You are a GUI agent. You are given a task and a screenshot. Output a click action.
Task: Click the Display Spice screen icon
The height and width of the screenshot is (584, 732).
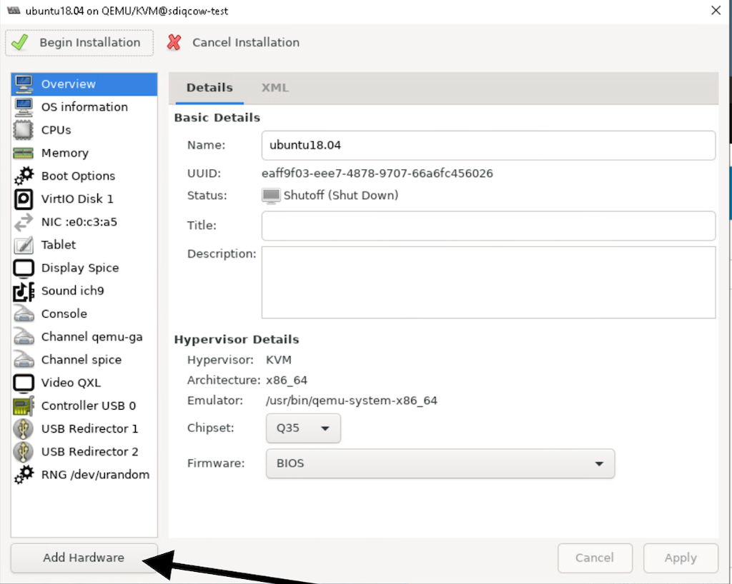24,268
